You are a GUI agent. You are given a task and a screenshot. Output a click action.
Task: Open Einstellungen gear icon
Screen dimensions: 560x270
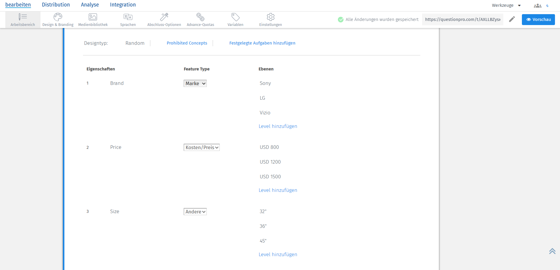(271, 17)
